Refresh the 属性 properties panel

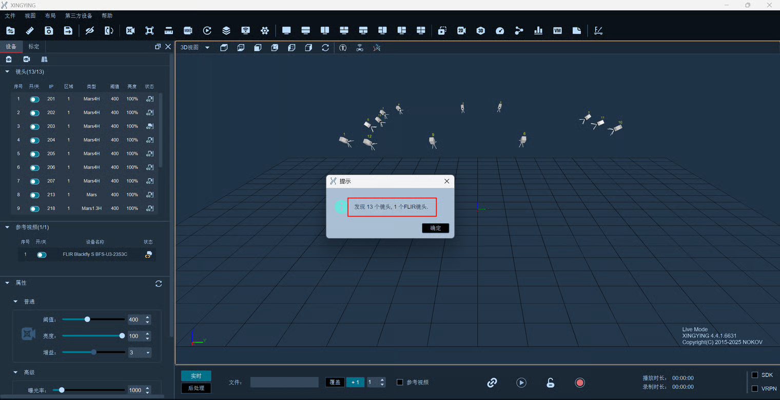pyautogui.click(x=159, y=283)
